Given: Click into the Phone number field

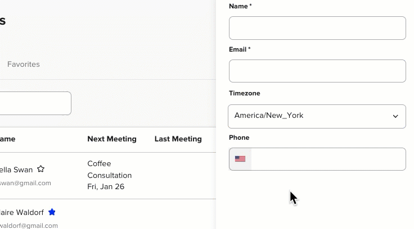Looking at the screenshot, I should pos(328,159).
